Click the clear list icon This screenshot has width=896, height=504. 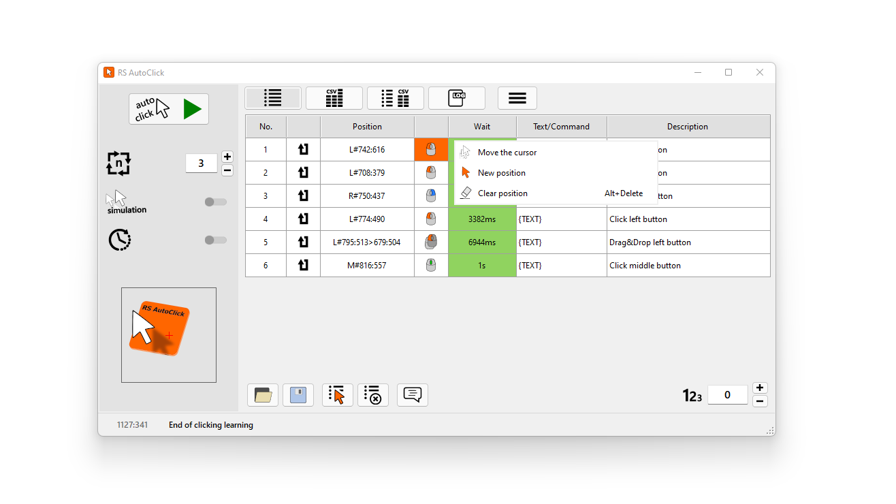point(373,395)
